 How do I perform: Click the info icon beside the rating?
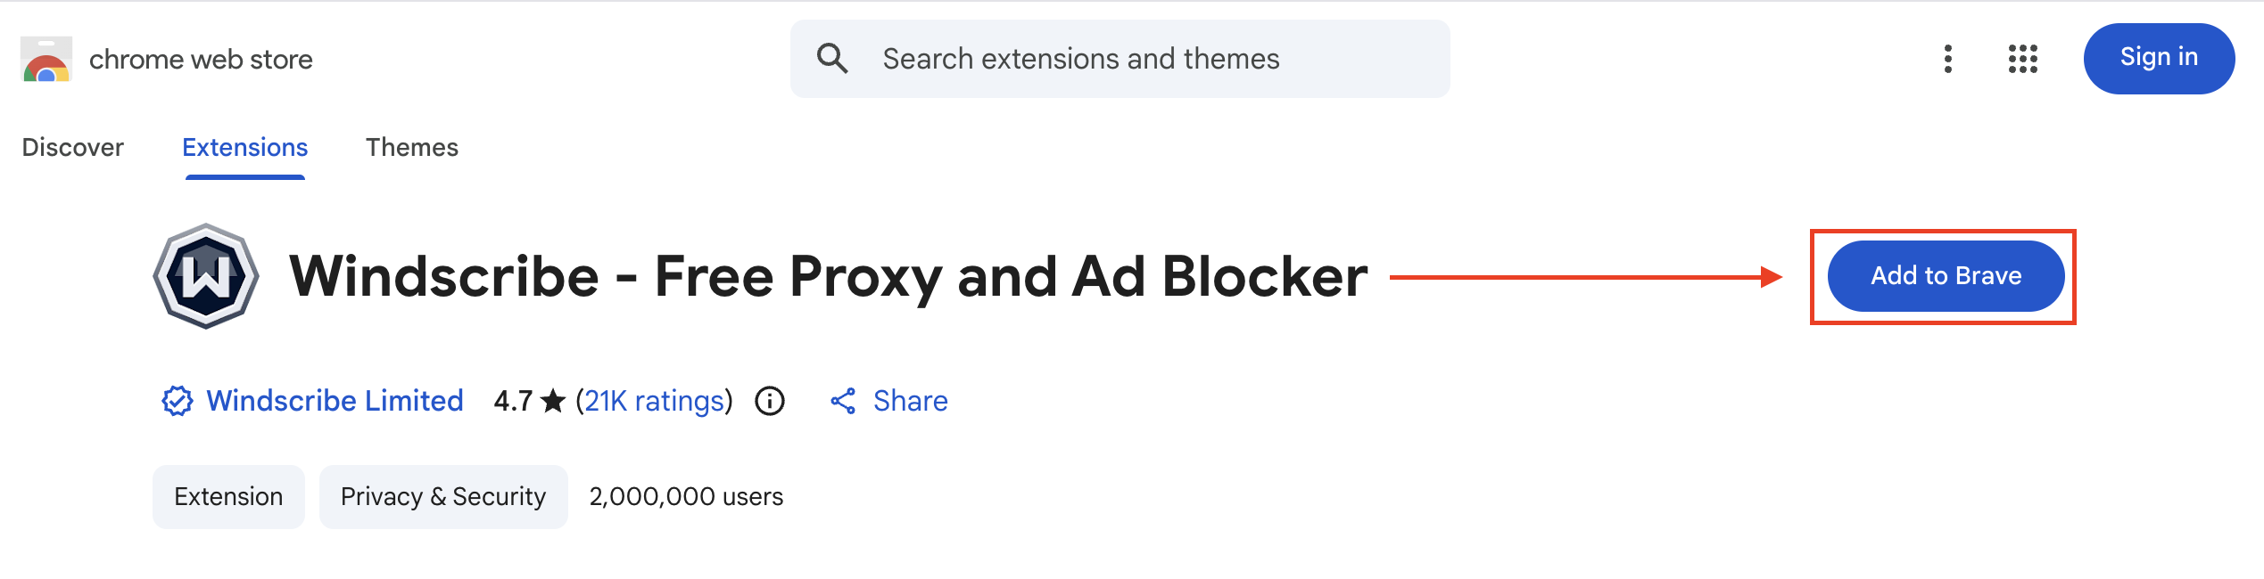coord(769,401)
